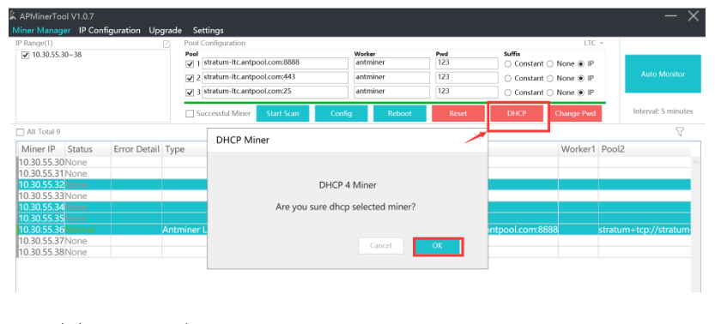Open the Upgrade tab
Image resolution: width=715 pixels, height=324 pixels.
click(165, 31)
